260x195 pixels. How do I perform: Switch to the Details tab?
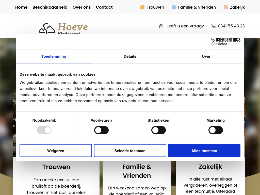click(130, 56)
